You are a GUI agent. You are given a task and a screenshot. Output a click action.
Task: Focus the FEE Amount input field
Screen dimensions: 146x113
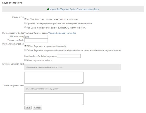36,37
